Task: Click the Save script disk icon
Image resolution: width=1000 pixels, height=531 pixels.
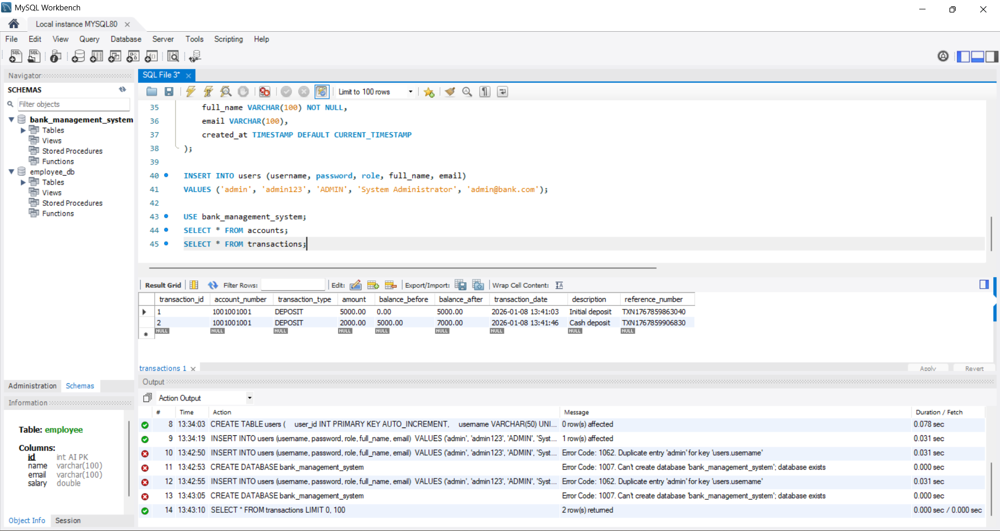Action: pyautogui.click(x=169, y=92)
